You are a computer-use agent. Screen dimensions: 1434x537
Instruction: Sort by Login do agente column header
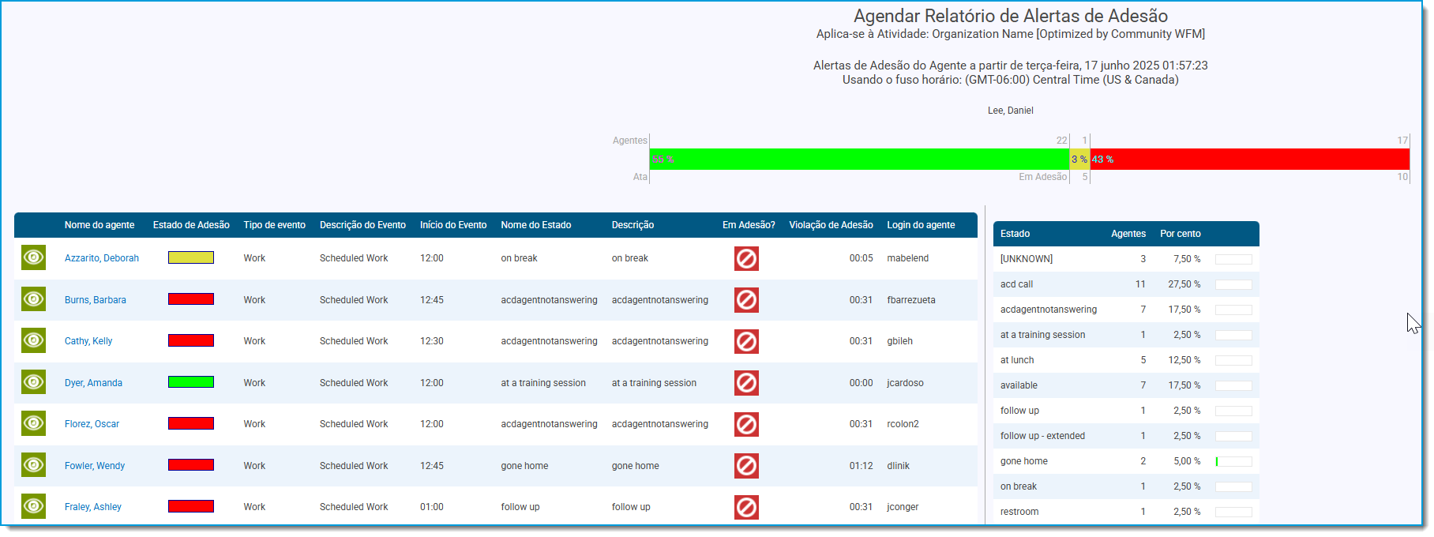click(x=921, y=225)
